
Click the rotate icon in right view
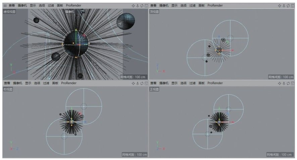(x=142, y=83)
